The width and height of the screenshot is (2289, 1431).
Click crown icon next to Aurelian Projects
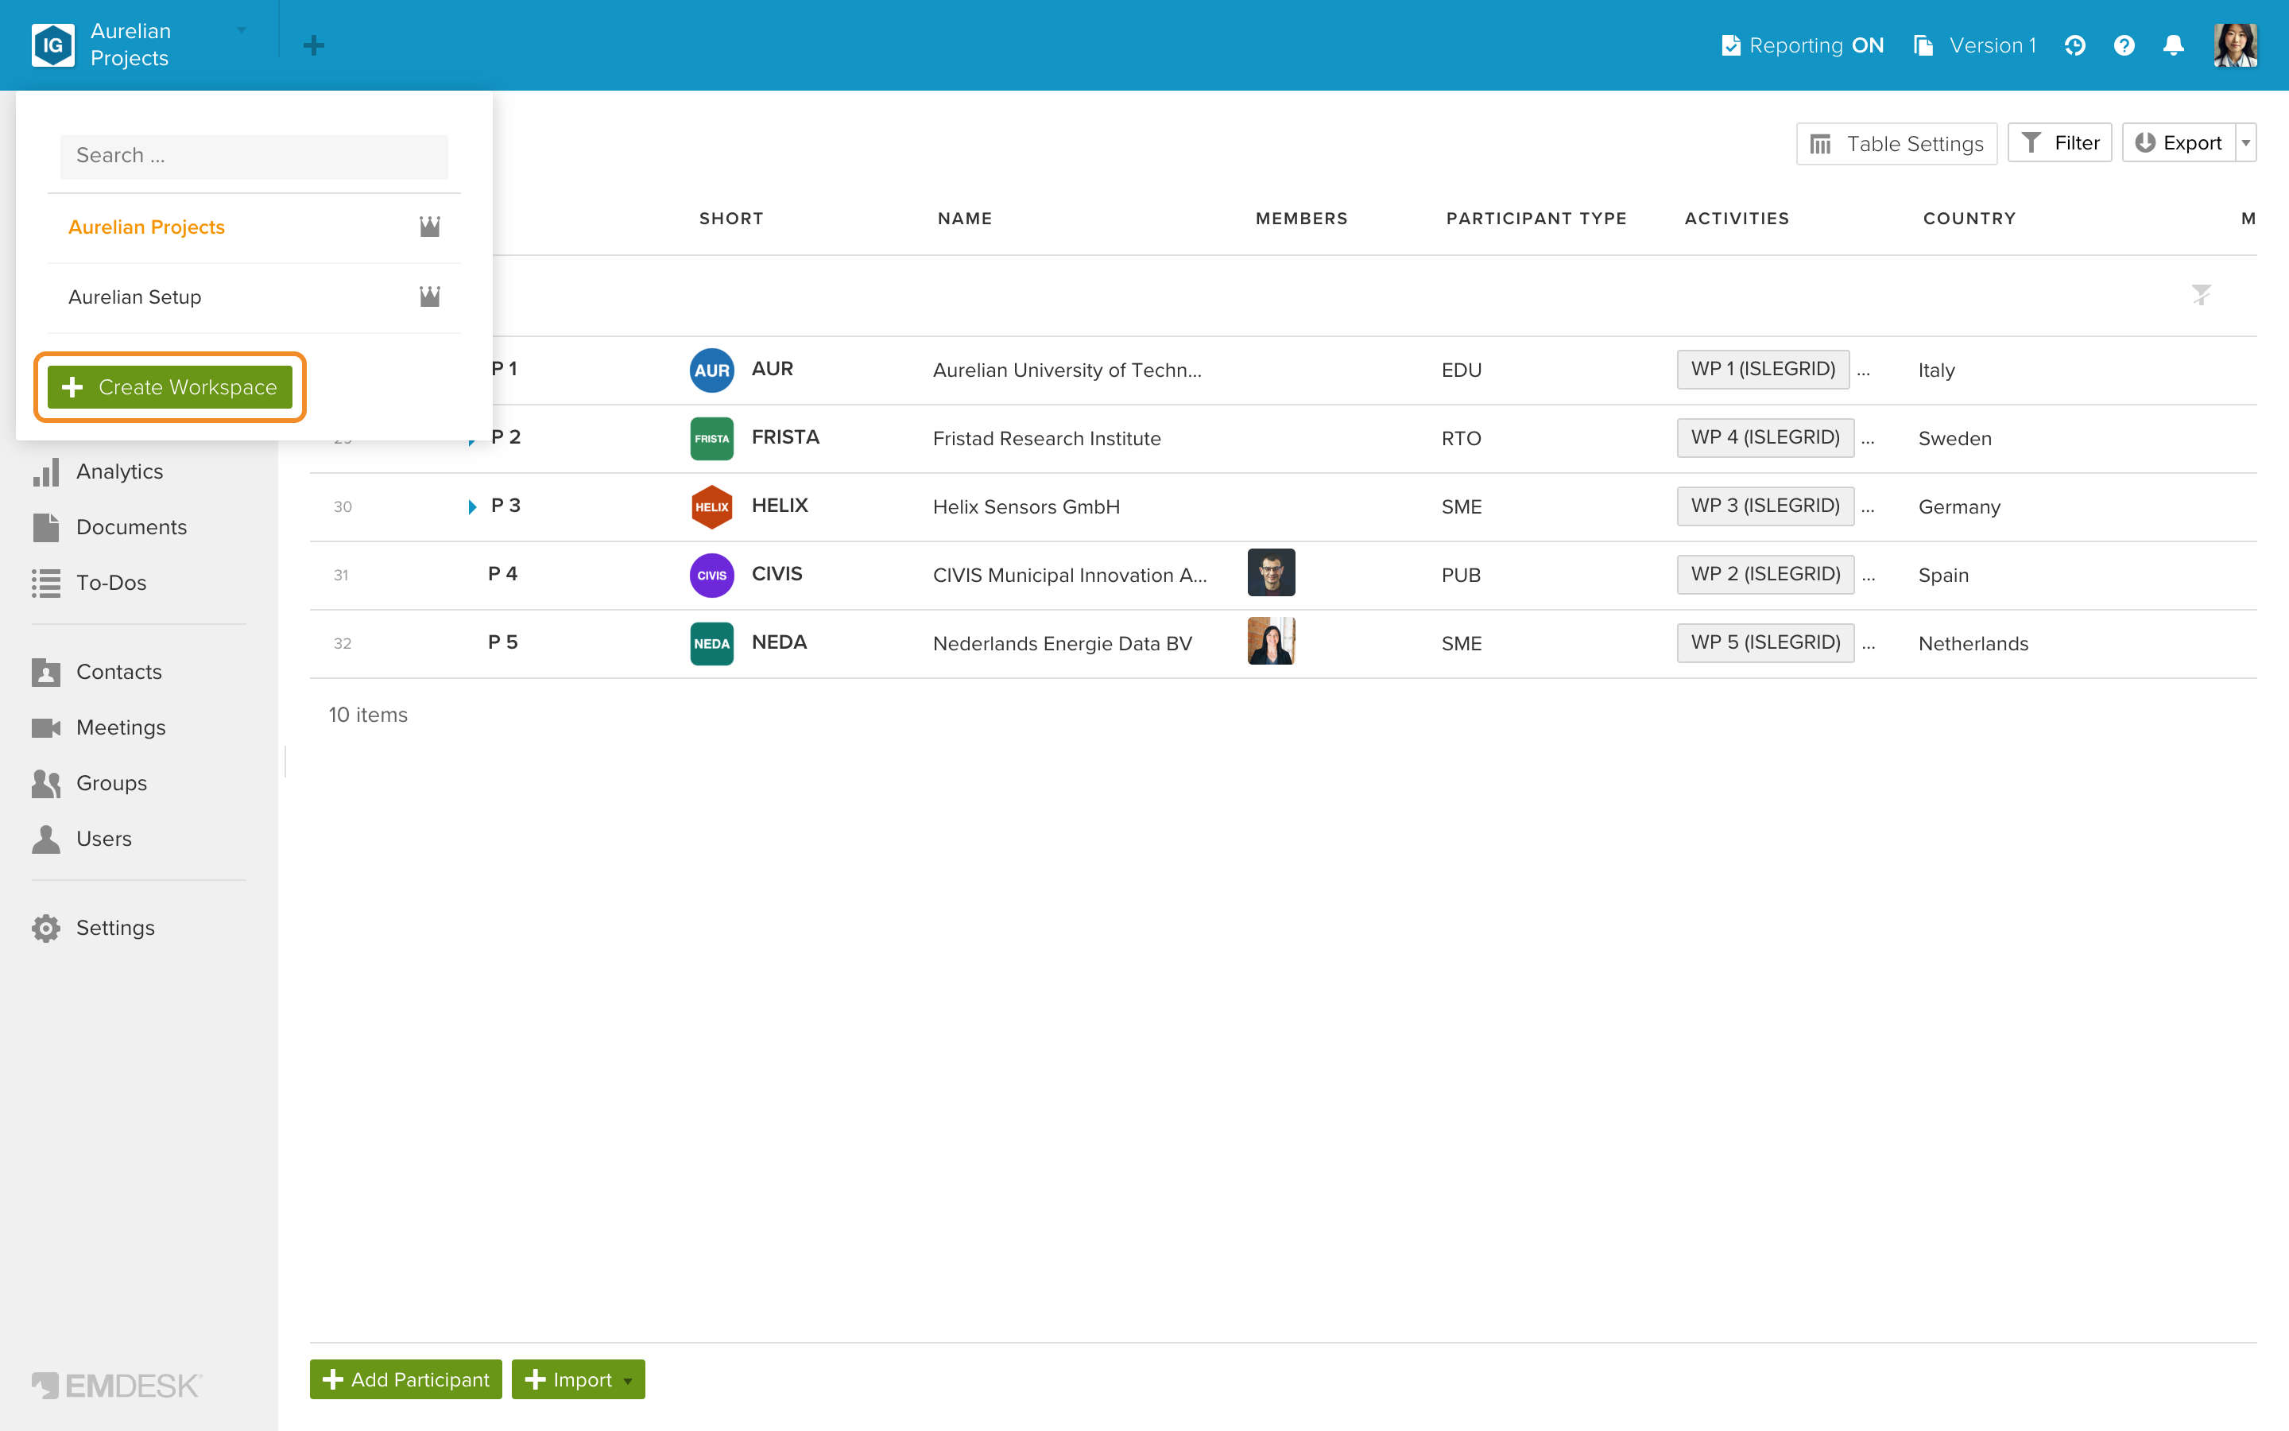(x=429, y=227)
